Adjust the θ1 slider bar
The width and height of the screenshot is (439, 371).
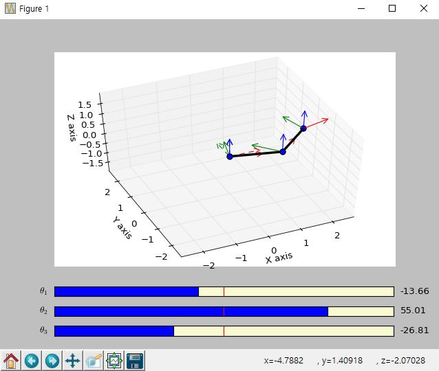tap(224, 291)
